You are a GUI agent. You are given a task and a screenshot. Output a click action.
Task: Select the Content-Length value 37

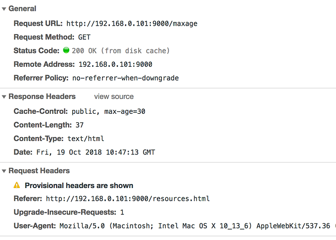80,125
